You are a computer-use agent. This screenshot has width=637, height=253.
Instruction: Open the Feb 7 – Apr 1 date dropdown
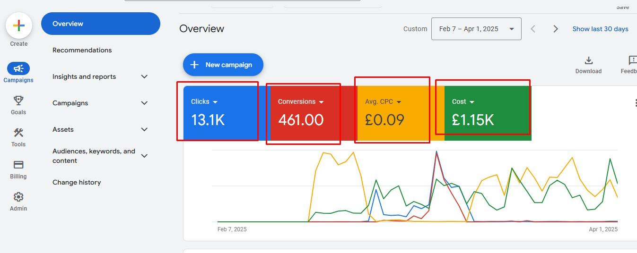[476, 29]
